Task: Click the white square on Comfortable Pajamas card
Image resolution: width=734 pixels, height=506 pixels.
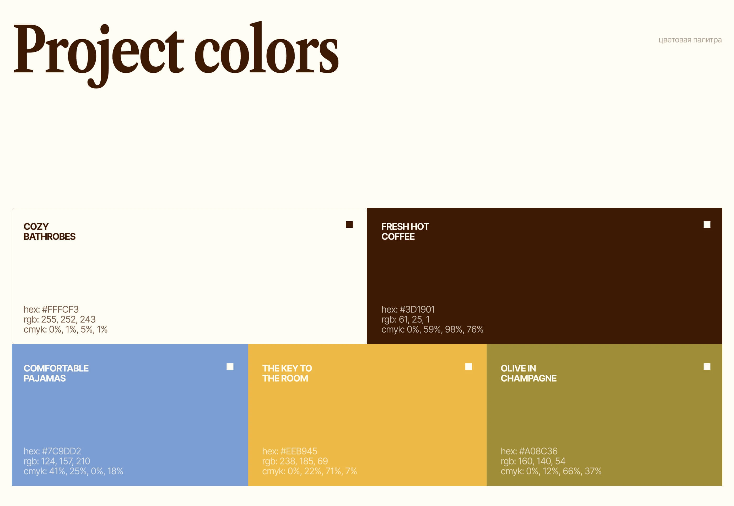Action: tap(230, 366)
